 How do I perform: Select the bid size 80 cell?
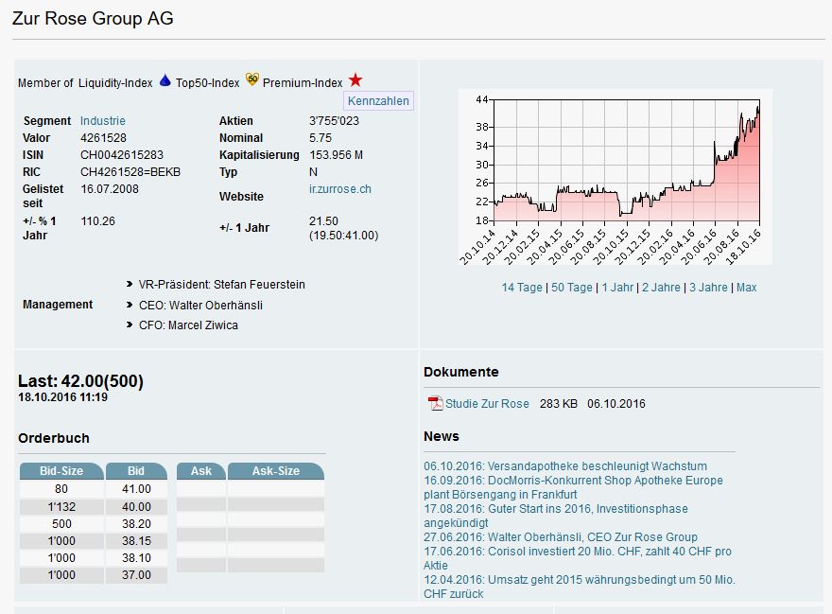[x=61, y=489]
